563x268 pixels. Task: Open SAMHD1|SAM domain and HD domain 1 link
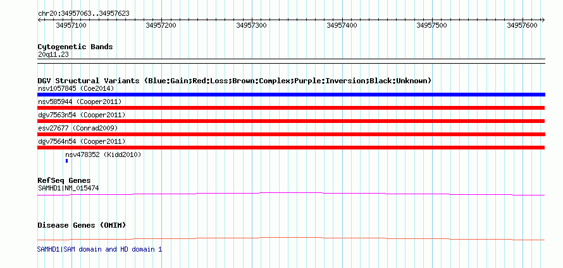(x=99, y=249)
